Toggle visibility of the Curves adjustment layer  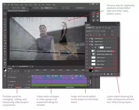tap(87, 48)
